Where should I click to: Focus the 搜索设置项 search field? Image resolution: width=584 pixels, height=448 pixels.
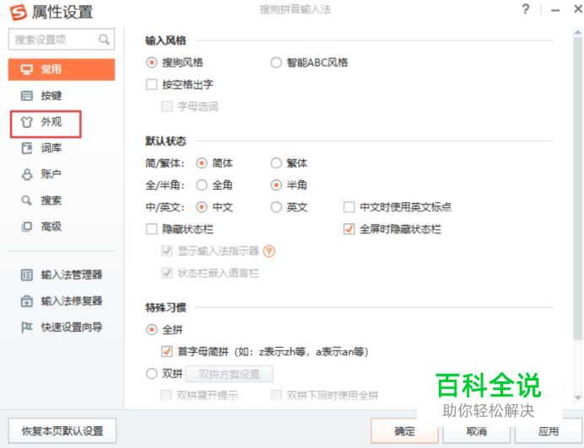pos(62,40)
